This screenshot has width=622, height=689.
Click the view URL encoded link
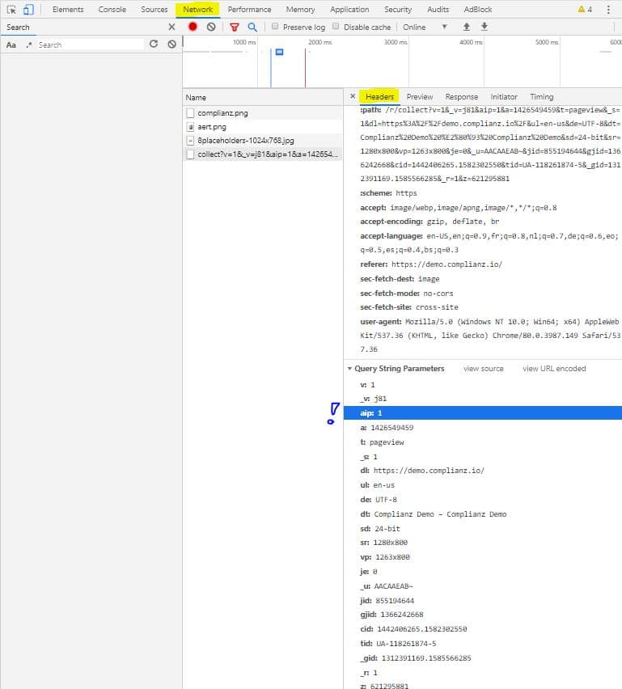(554, 369)
